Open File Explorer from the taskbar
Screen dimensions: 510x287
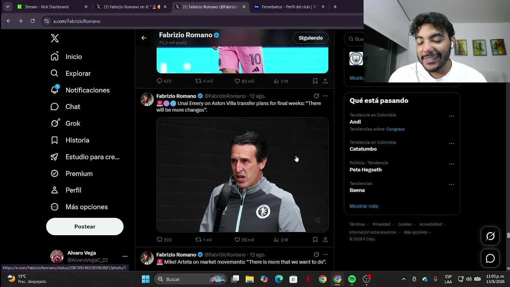pos(249,279)
